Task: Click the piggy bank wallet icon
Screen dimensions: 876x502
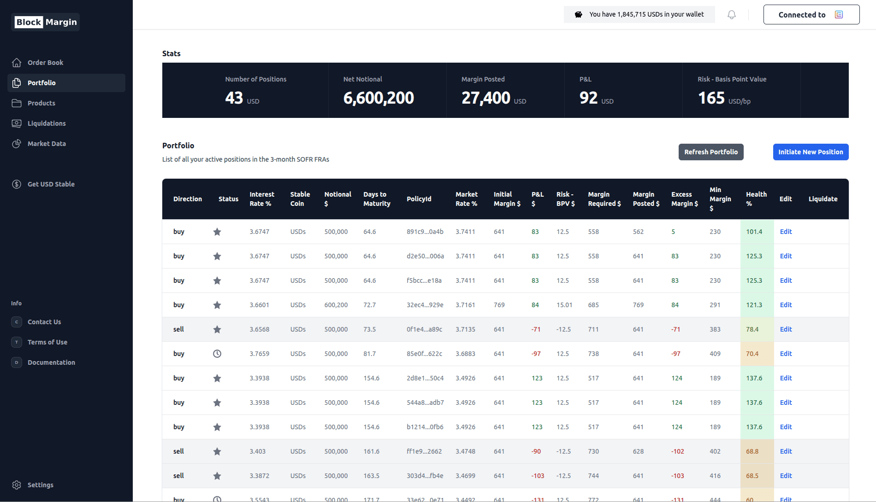Action: pyautogui.click(x=578, y=15)
